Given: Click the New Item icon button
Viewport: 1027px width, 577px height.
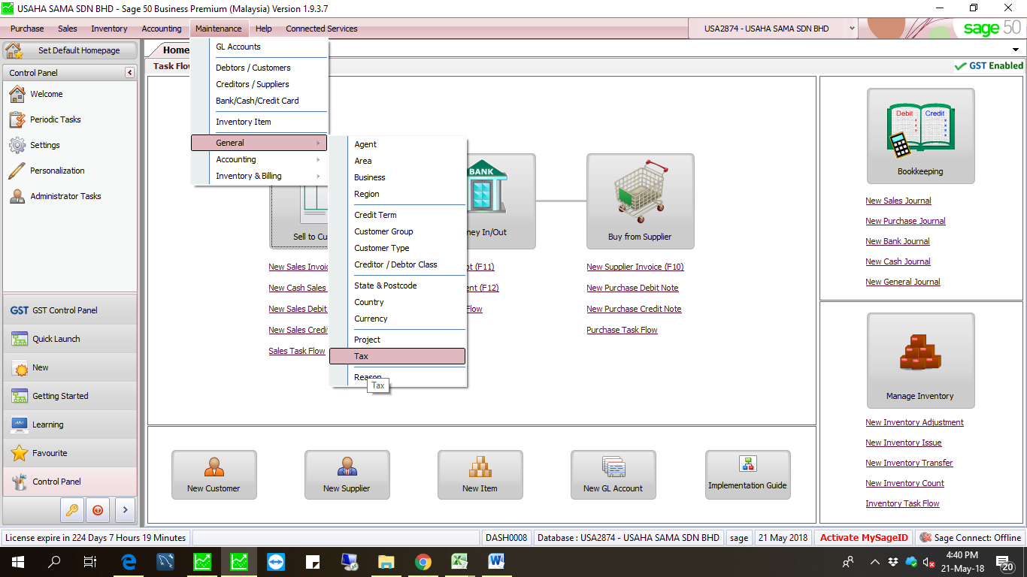Looking at the screenshot, I should (480, 475).
